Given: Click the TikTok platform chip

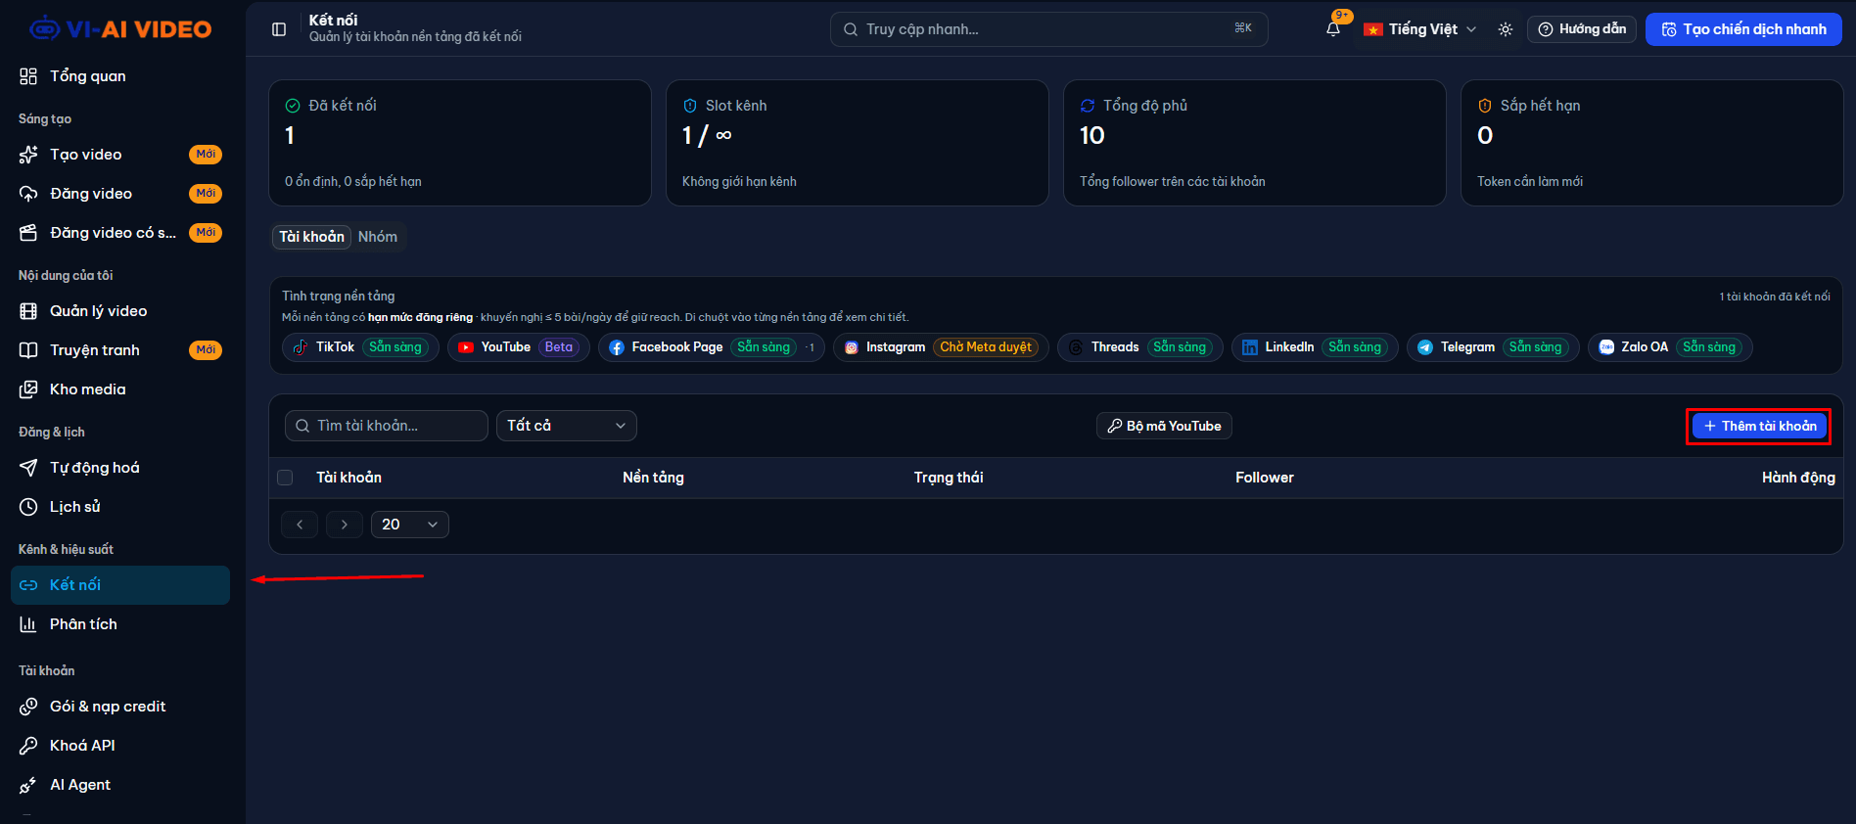Looking at the screenshot, I should point(359,347).
